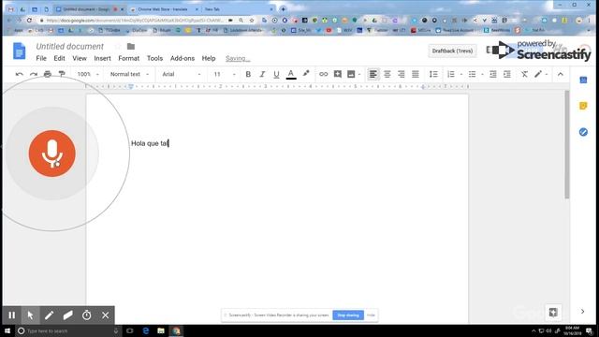Click the move to folder icon

click(x=131, y=47)
